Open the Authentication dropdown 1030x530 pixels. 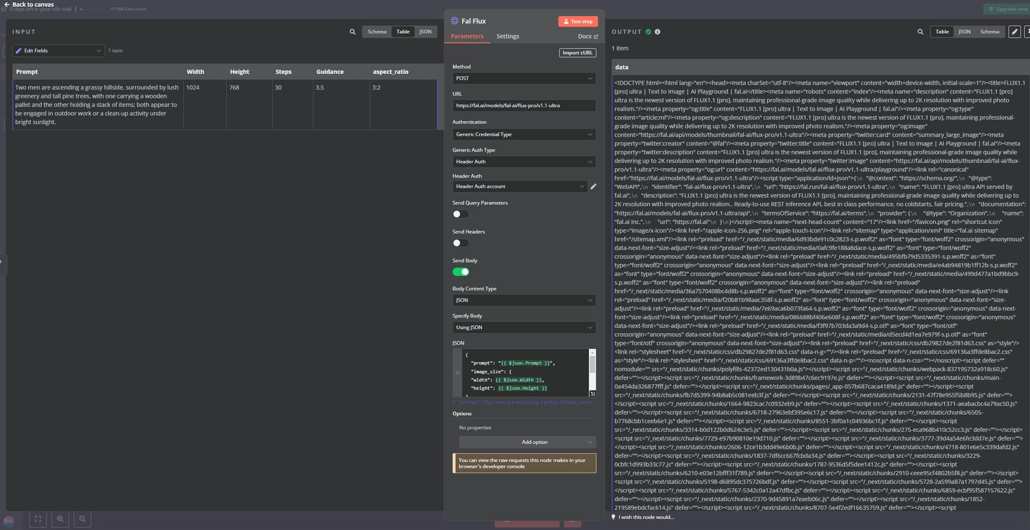[524, 135]
